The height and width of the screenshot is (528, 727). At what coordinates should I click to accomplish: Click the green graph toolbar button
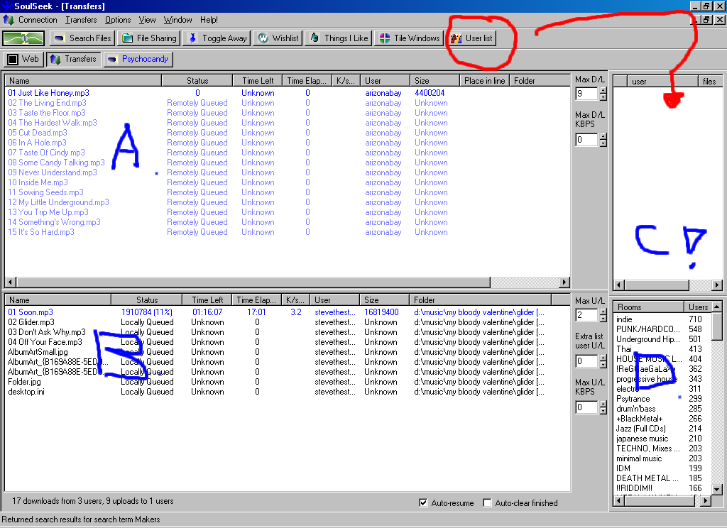(23, 38)
